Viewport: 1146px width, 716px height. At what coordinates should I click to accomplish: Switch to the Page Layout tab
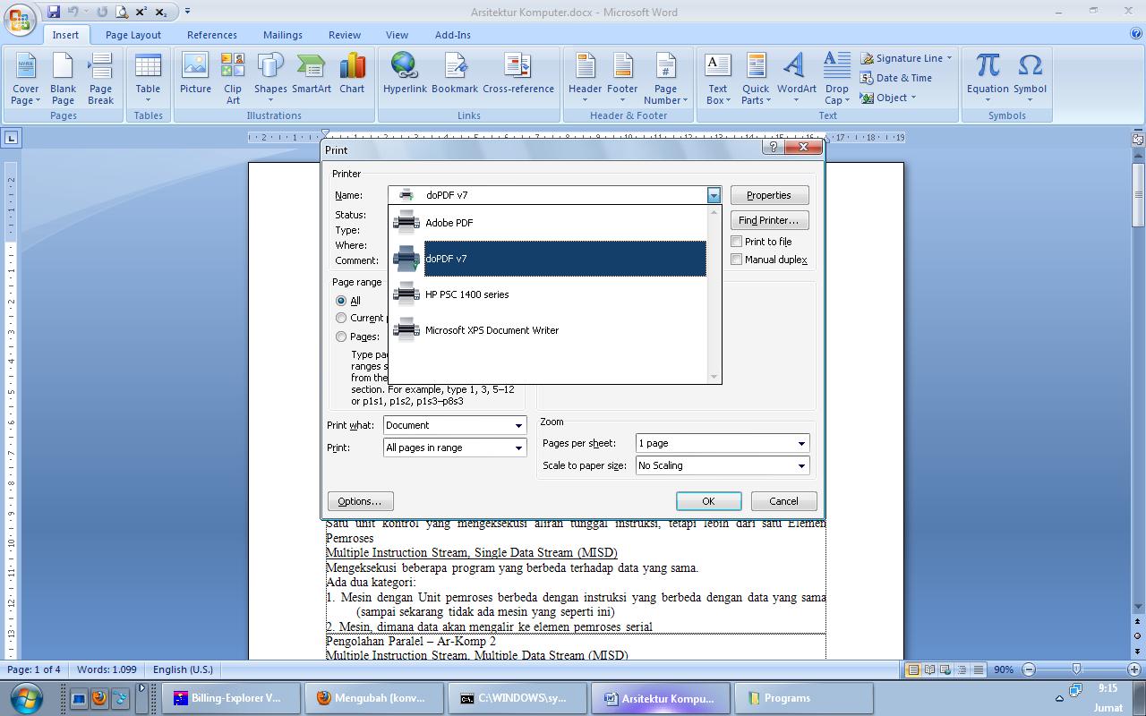[133, 35]
